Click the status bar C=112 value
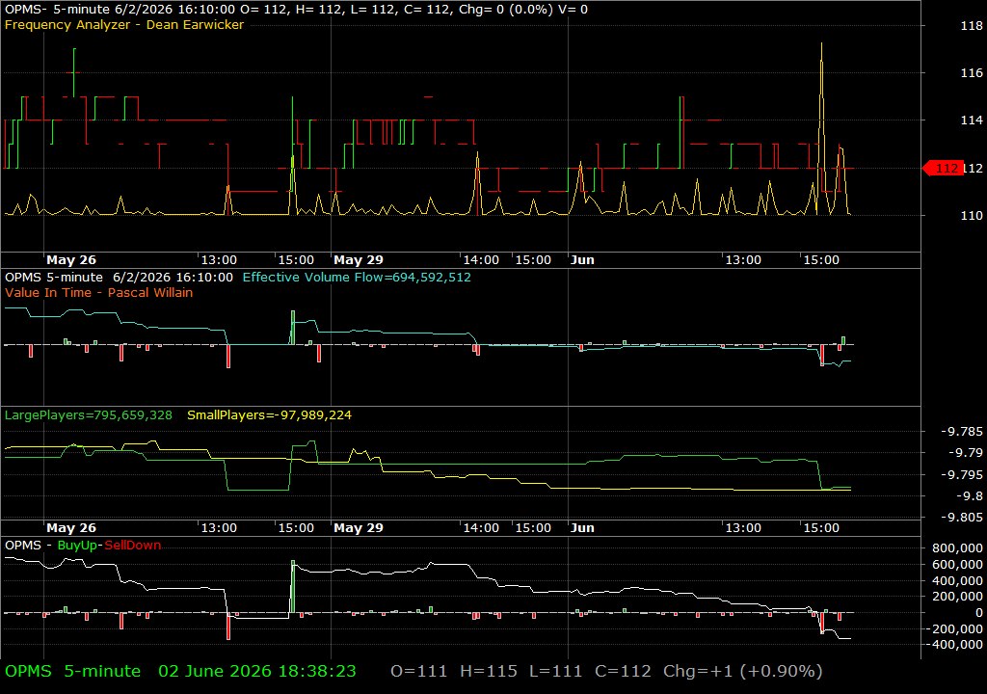Viewport: 987px width, 694px height. pyautogui.click(x=624, y=671)
